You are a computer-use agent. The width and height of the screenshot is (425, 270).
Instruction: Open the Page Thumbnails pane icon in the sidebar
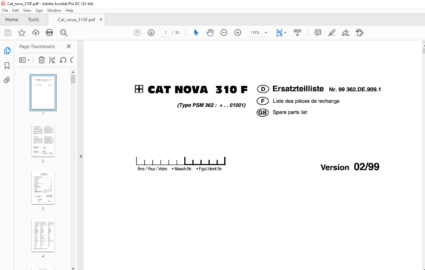point(7,51)
